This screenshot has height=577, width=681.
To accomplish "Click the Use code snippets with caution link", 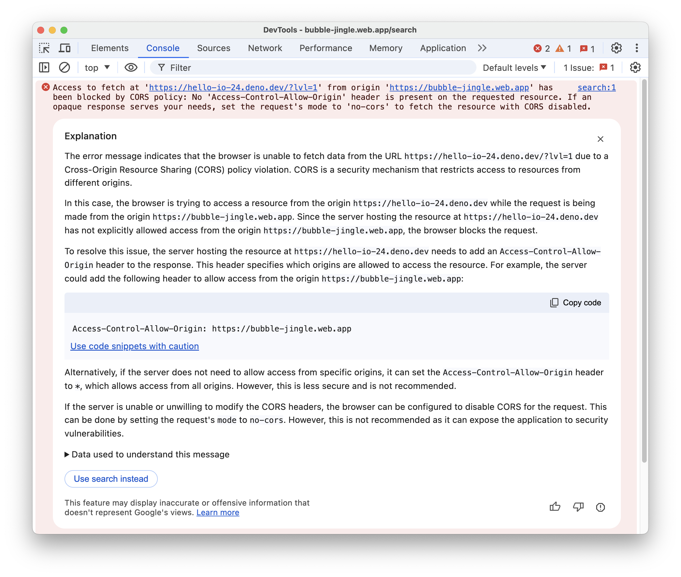I will 134,346.
